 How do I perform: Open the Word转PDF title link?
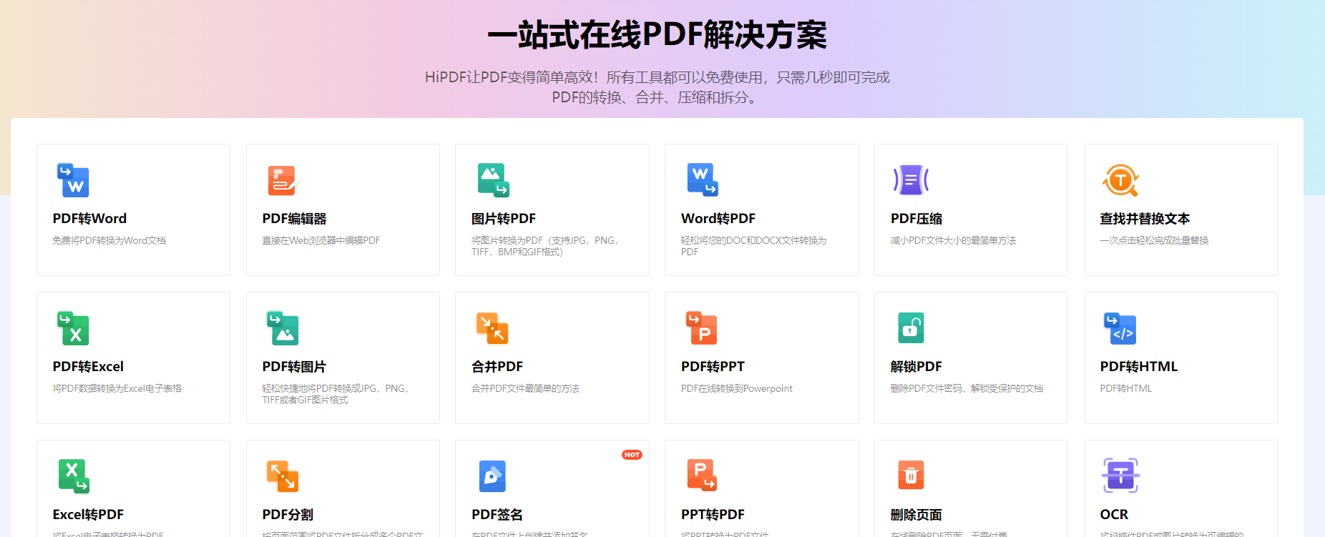[718, 218]
